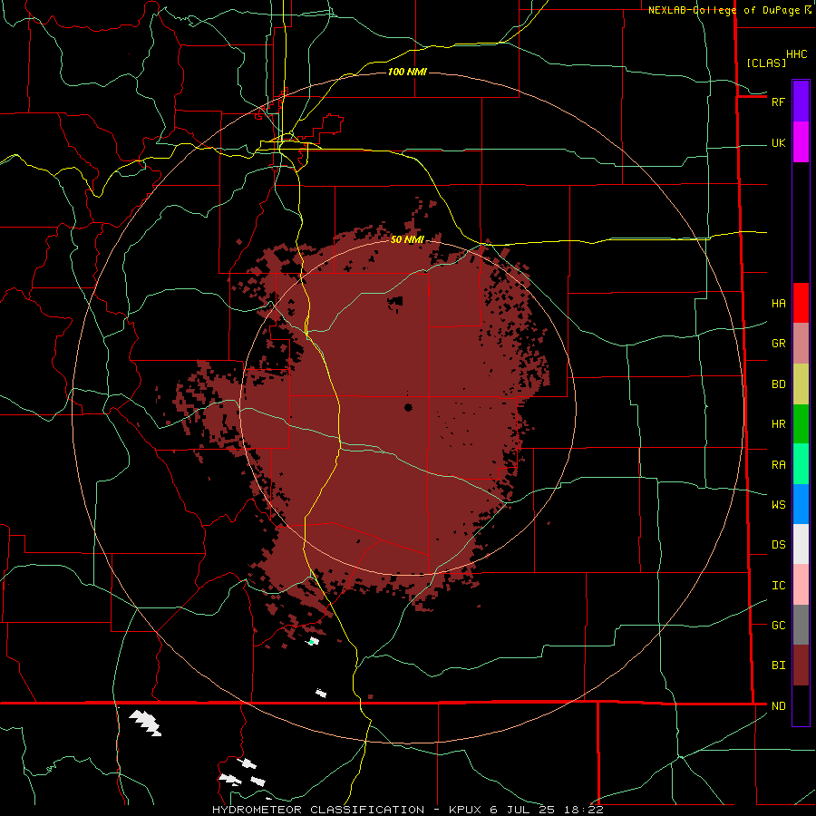The width and height of the screenshot is (816, 816).
Task: Click the black radar site dot at center
Action: coord(408,407)
